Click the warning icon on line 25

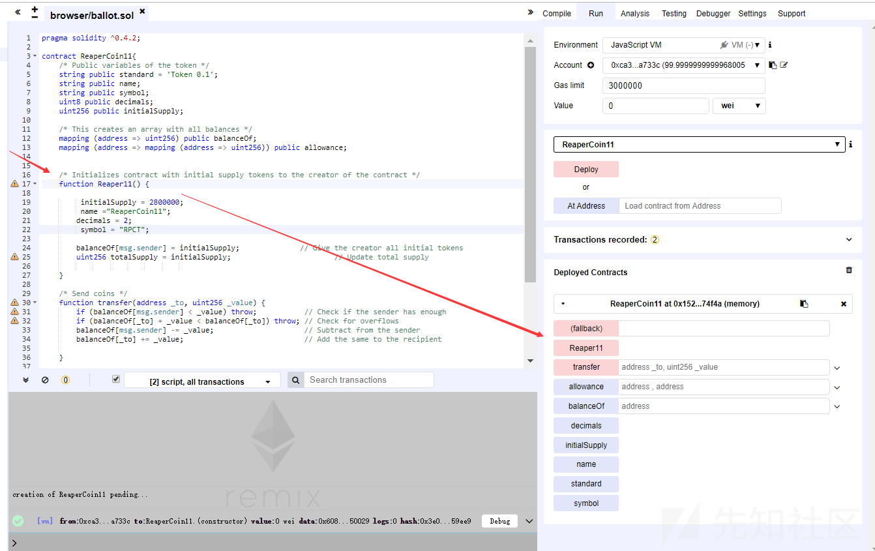click(x=14, y=257)
